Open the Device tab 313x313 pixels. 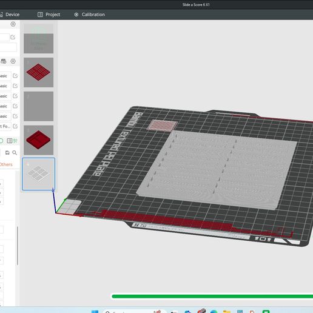click(10, 15)
